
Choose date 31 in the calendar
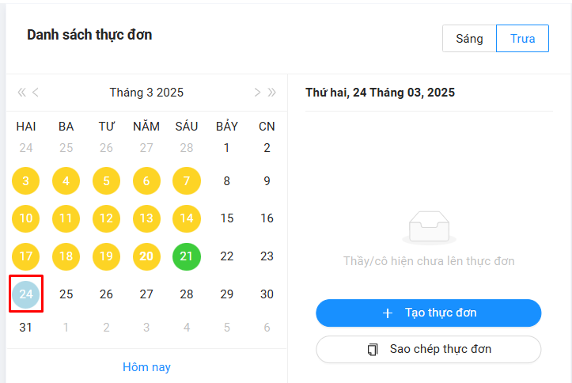[x=26, y=327]
